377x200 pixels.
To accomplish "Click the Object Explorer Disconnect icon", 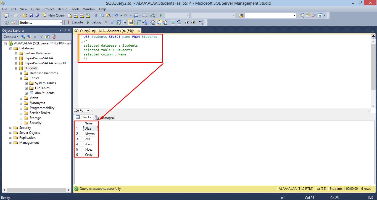I will point(29,36).
